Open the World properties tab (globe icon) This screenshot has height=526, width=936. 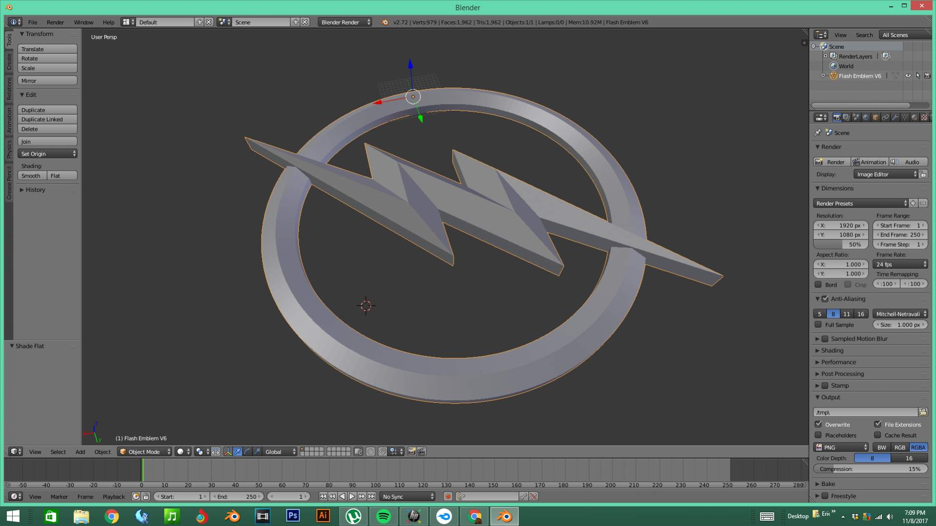(866, 117)
